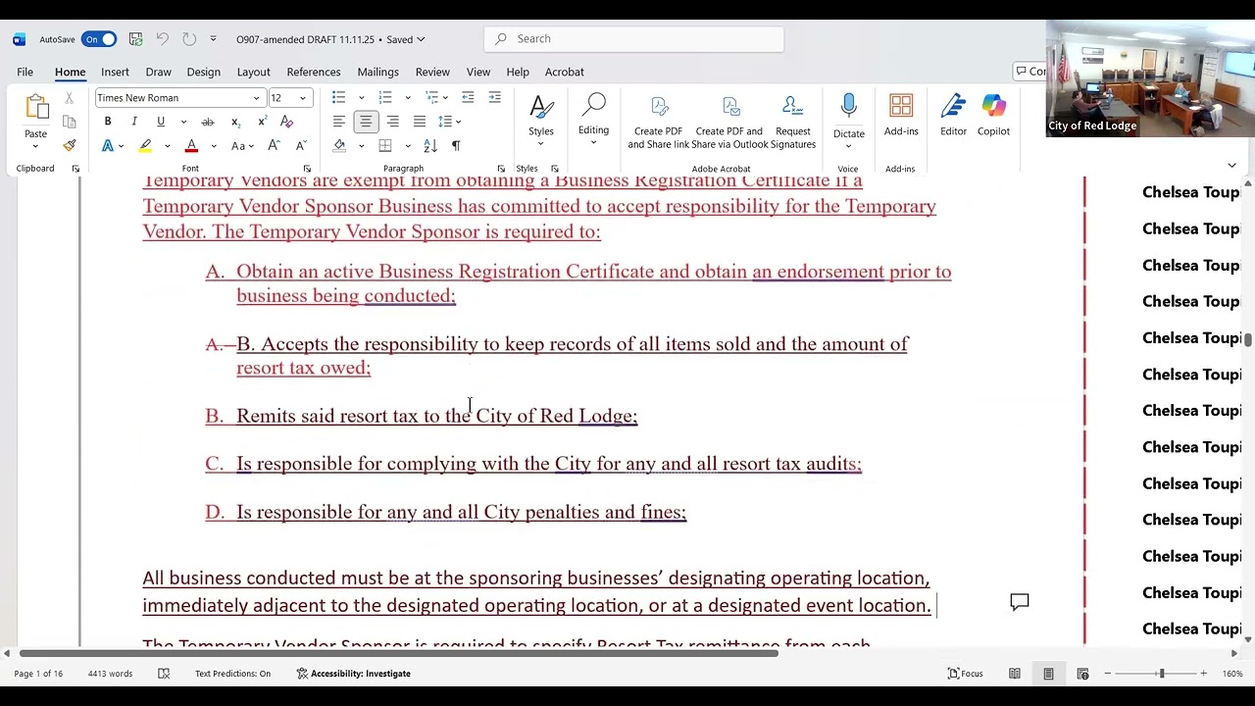Switch to the Acrobat tab
This screenshot has width=1255, height=706.
coord(565,72)
